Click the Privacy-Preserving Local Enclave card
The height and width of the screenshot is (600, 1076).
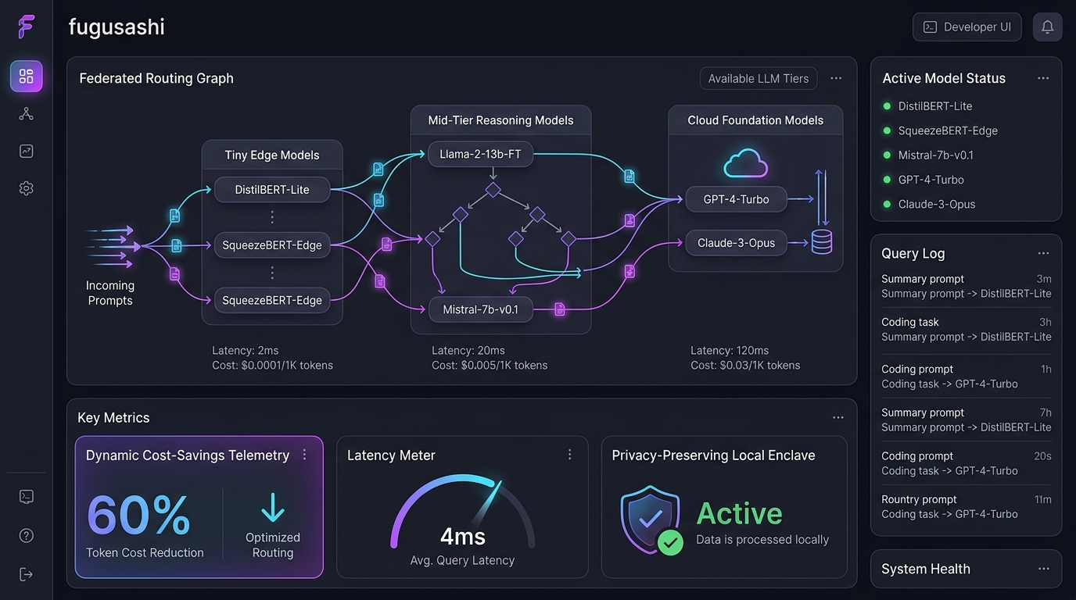(724, 507)
